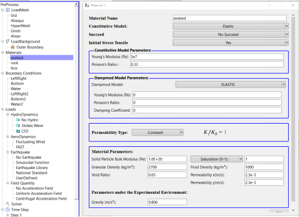Collapse the Field Quantity node

[x=8, y=183]
